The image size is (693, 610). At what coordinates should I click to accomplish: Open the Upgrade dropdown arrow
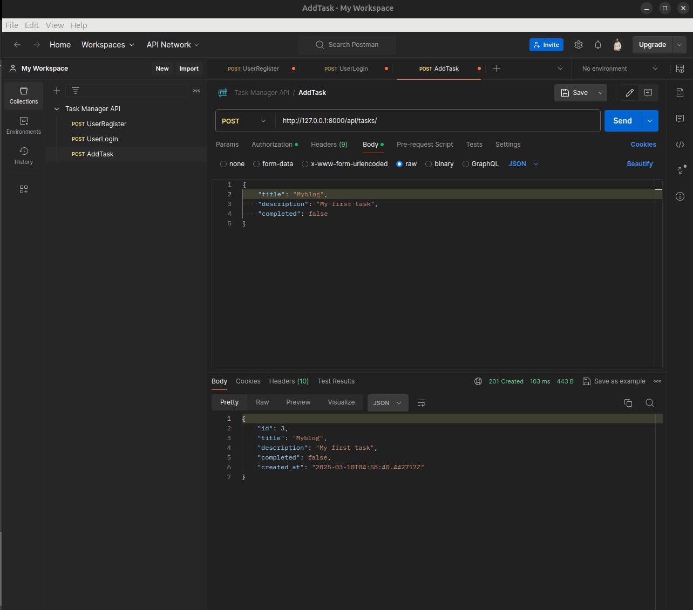(680, 45)
